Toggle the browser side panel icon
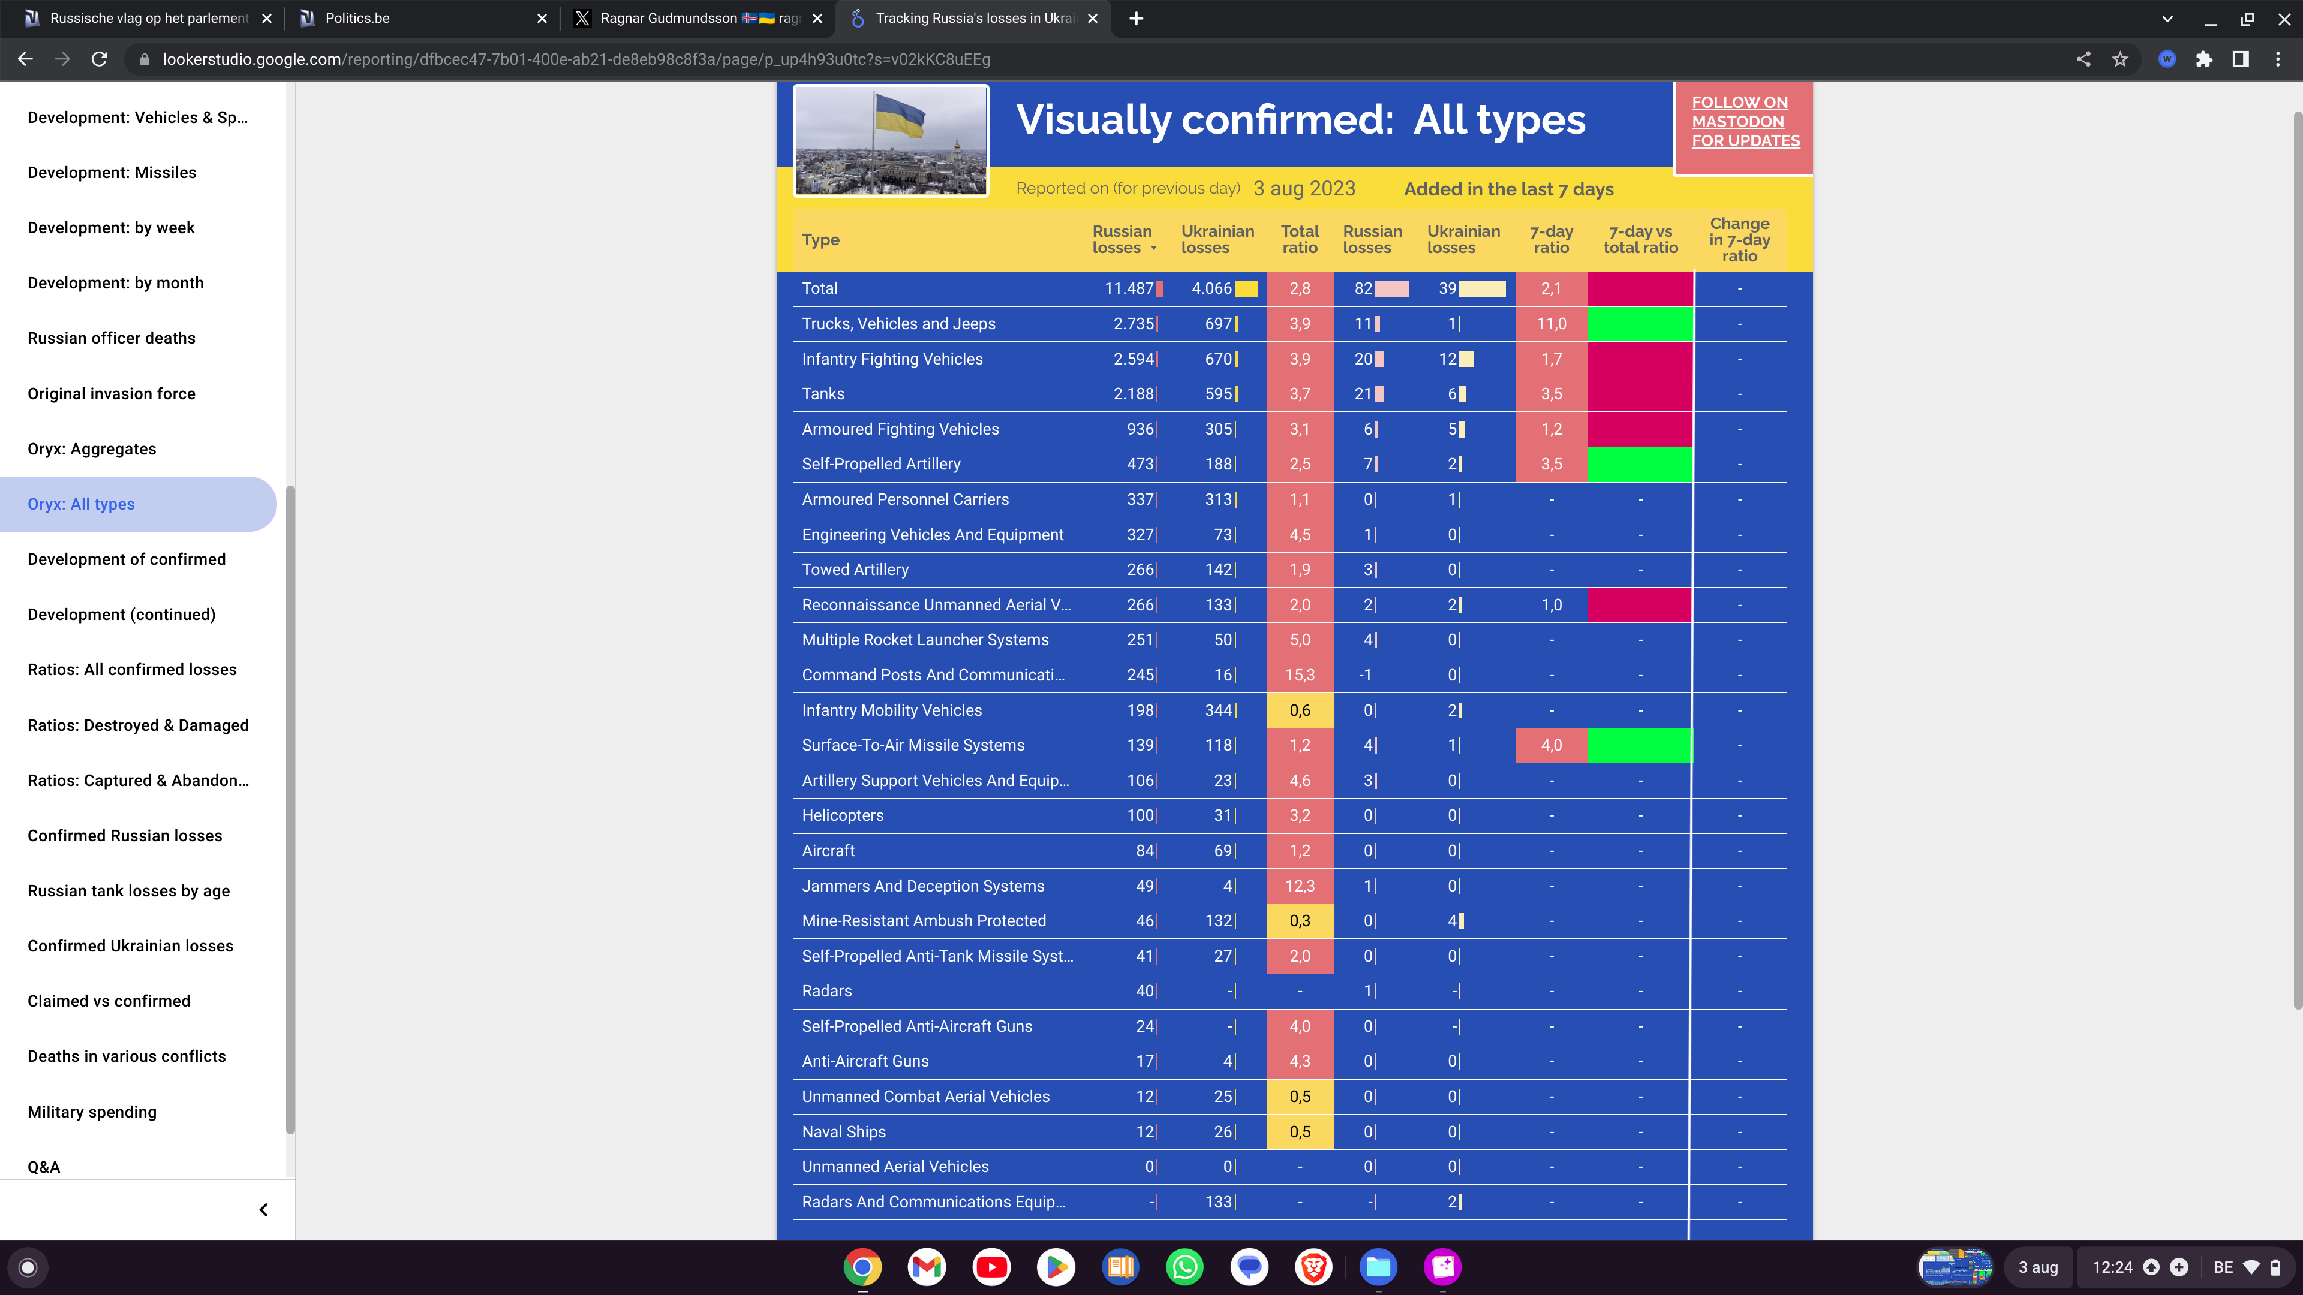Screen dimensions: 2303x1295 2241,59
